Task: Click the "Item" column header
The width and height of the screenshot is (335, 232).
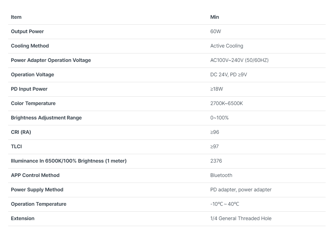Action: click(16, 17)
